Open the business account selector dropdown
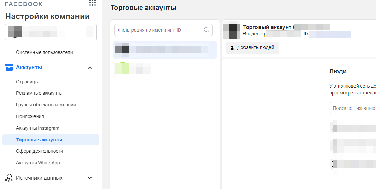376x189 pixels. coord(51,32)
